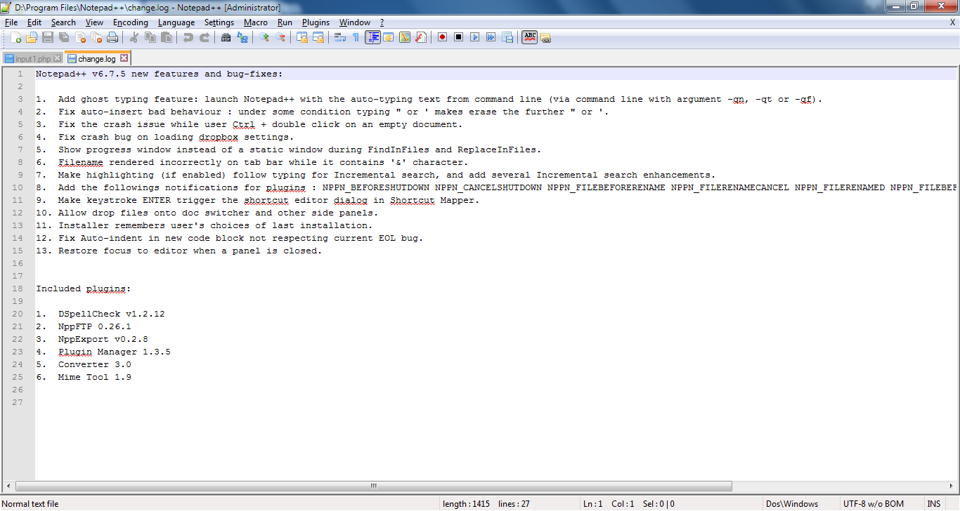The width and height of the screenshot is (960, 511).
Task: Open the File menu
Action: (x=11, y=22)
